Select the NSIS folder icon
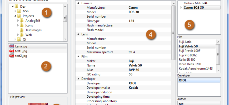Screen dimensions: 229x105 point(19,11)
